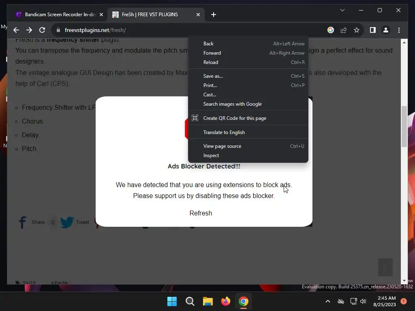Switch to the Bandicam Screen Recorder tab
The image size is (415, 311).
click(x=60, y=15)
